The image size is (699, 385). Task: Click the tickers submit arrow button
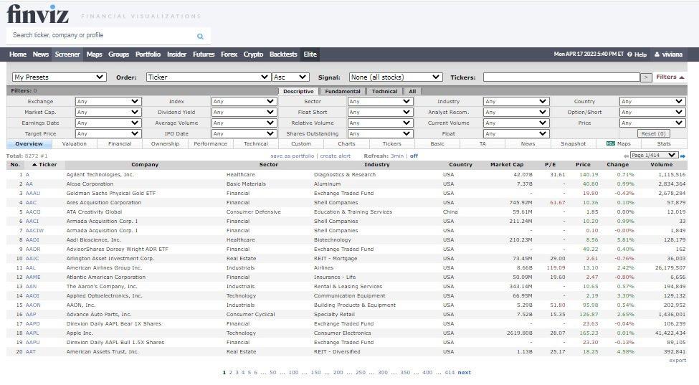[645, 77]
